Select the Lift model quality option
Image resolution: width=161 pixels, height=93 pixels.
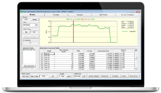click(53, 76)
